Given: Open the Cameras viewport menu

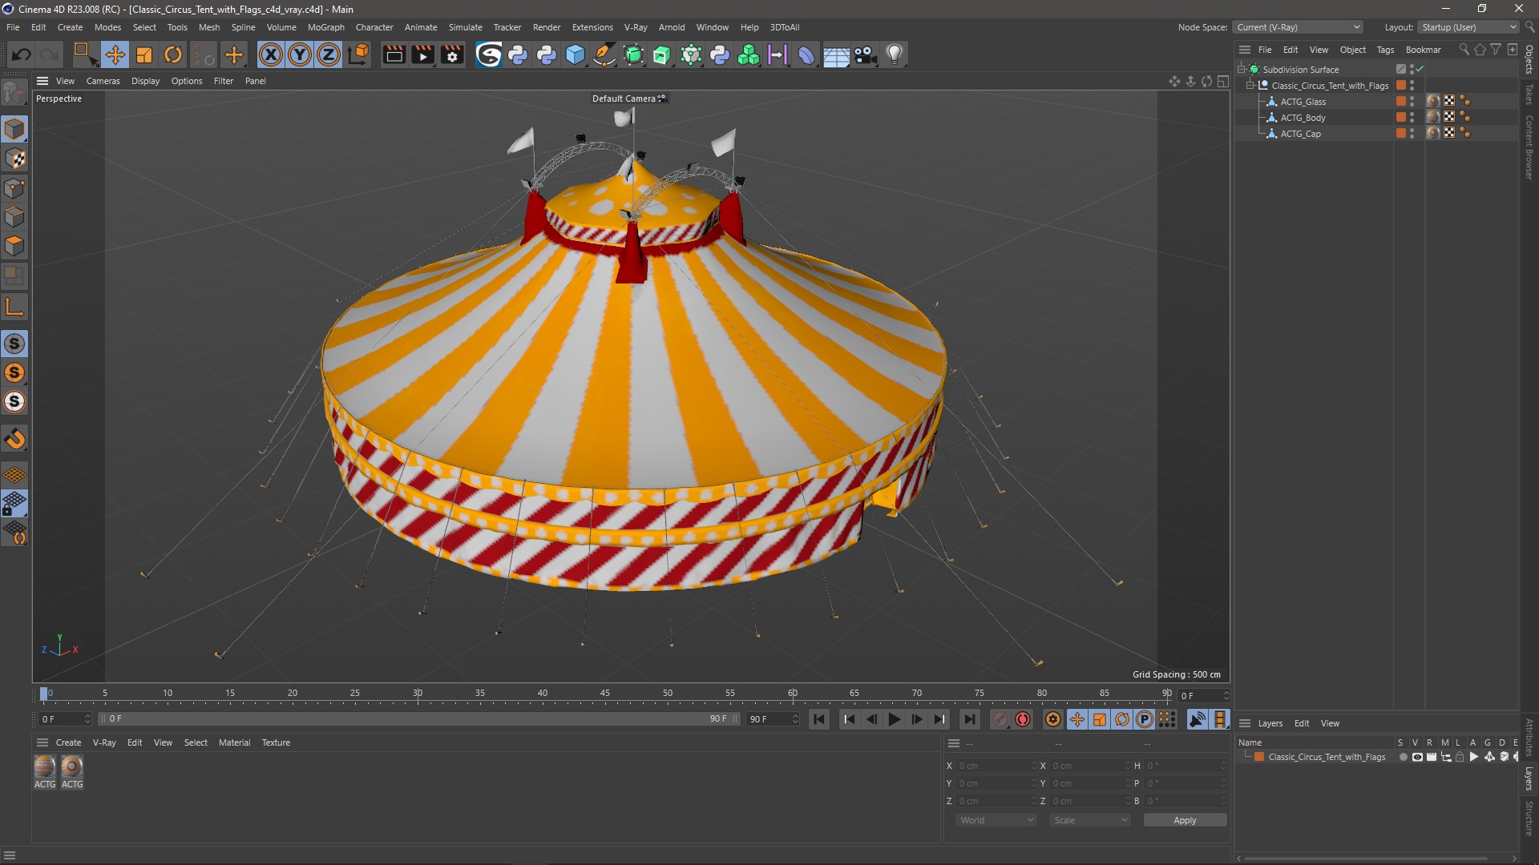Looking at the screenshot, I should pyautogui.click(x=103, y=81).
